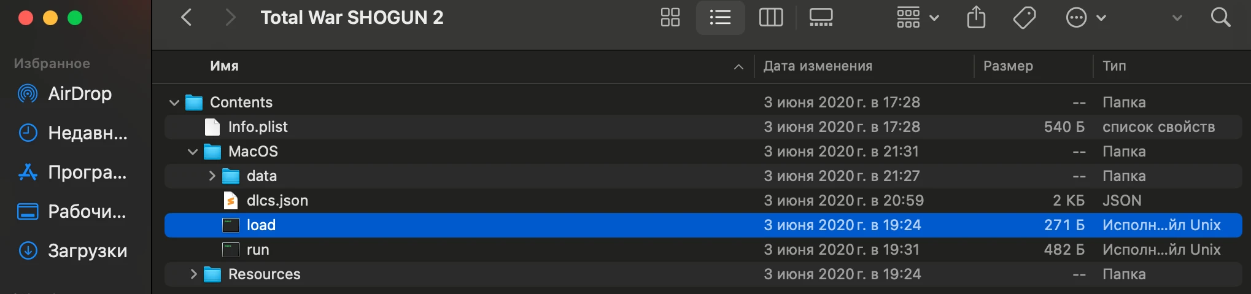This screenshot has width=1251, height=294.
Task: Collapse the MacOS folder
Action: point(193,152)
